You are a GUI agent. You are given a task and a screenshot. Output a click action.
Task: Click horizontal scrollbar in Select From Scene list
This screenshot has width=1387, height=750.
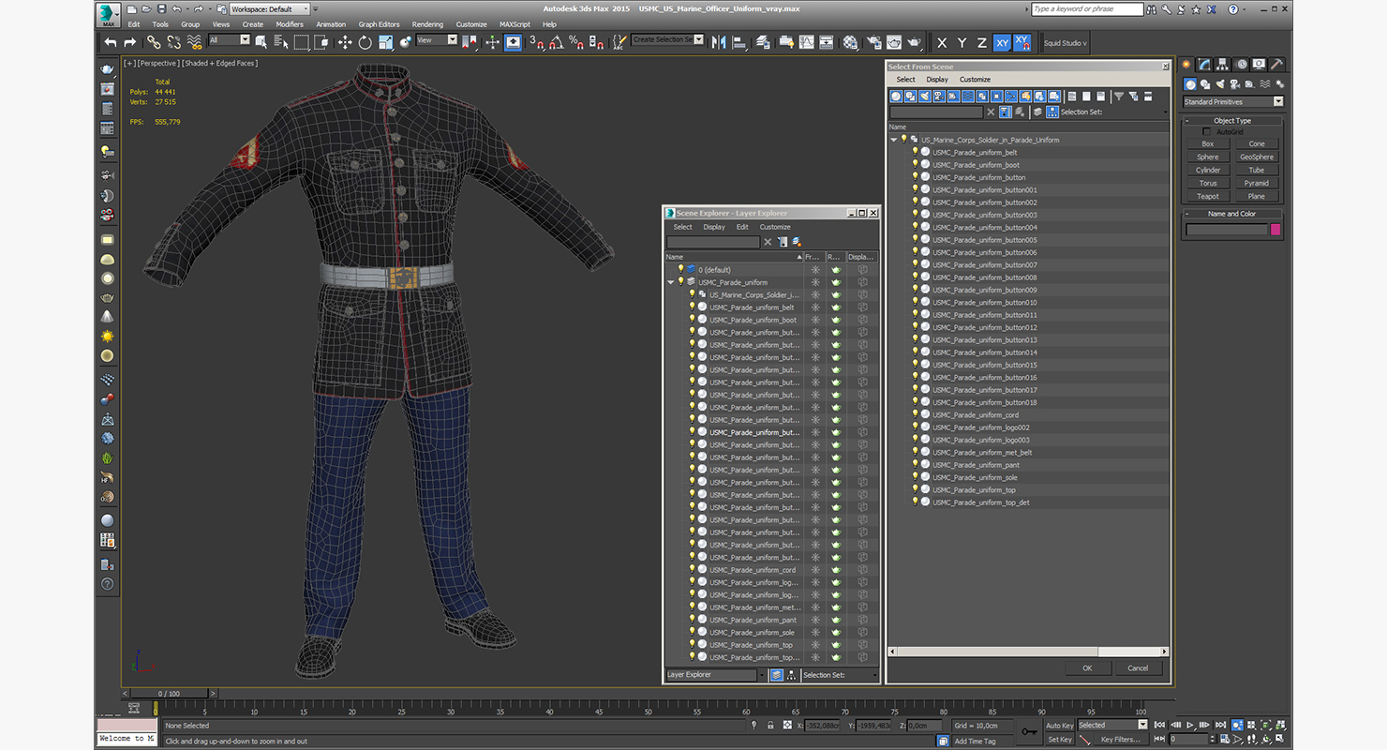(1028, 652)
